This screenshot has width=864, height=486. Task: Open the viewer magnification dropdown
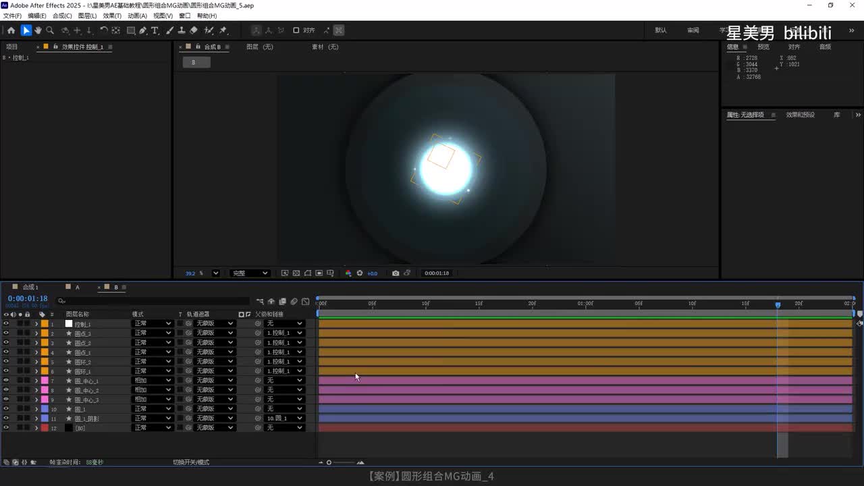(215, 273)
